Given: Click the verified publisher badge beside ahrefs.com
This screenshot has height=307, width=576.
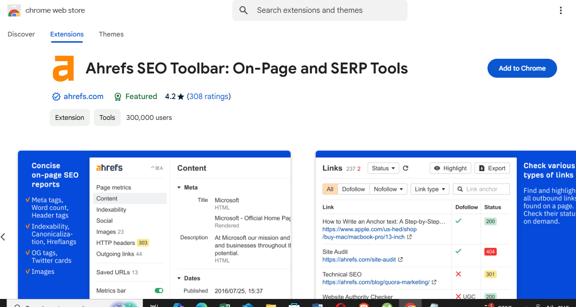Looking at the screenshot, I should [x=56, y=96].
